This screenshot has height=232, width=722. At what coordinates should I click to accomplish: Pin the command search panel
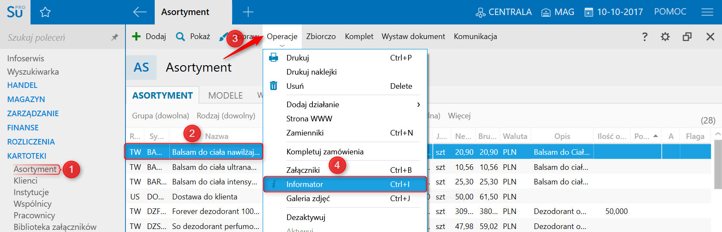point(114,37)
